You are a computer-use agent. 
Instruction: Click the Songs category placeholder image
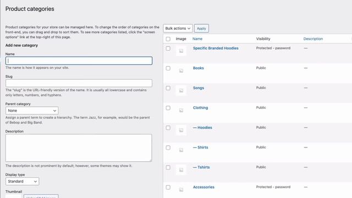click(181, 90)
